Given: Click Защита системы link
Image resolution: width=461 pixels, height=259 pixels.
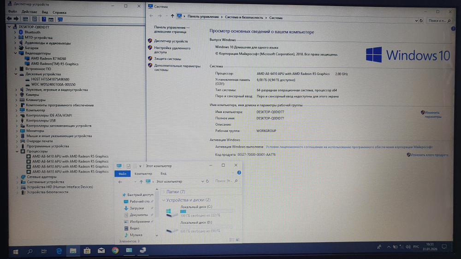Looking at the screenshot, I should pyautogui.click(x=168, y=59).
